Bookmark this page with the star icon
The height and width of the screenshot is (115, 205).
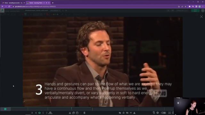point(185,6)
